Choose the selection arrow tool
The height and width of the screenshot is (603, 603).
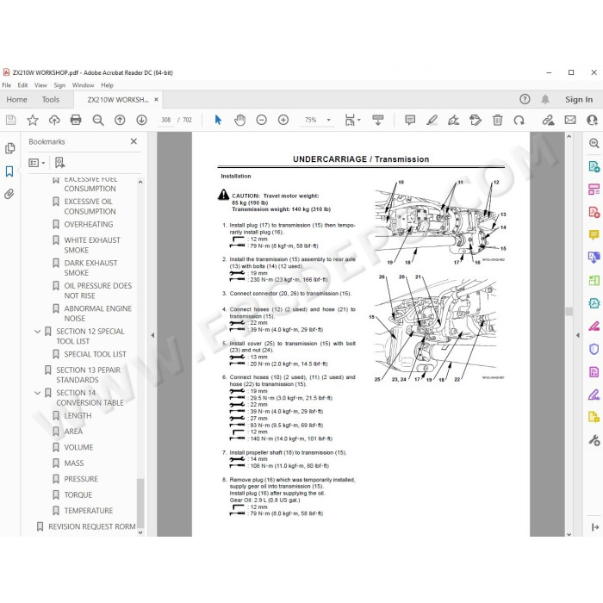218,121
